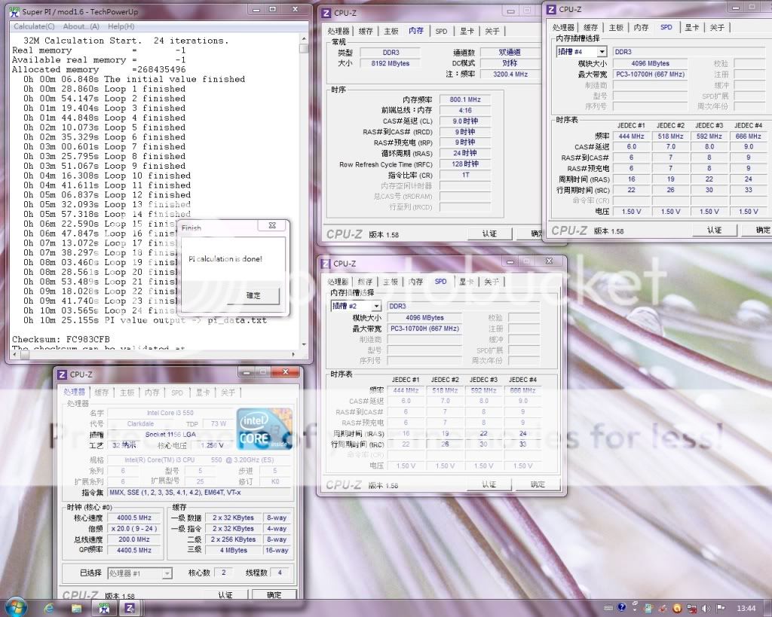The image size is (772, 617).
Task: Switch to Super PI taskbar button
Action: 103,607
